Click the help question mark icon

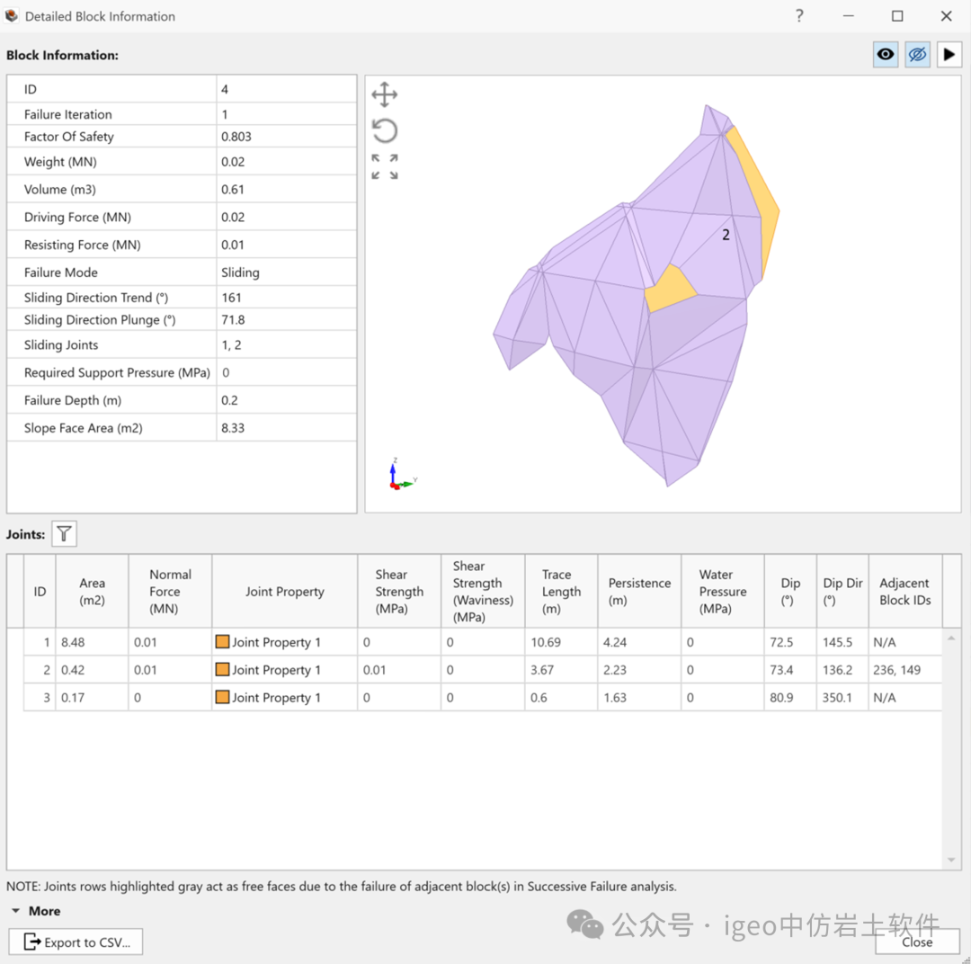799,16
